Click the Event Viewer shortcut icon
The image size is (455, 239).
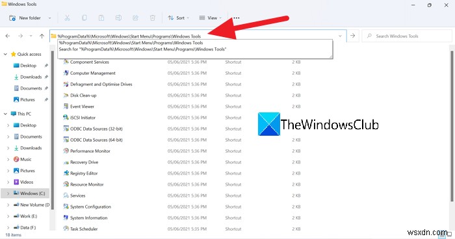coord(66,107)
